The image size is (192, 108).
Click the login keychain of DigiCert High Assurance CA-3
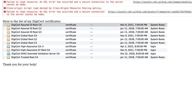point(153,46)
